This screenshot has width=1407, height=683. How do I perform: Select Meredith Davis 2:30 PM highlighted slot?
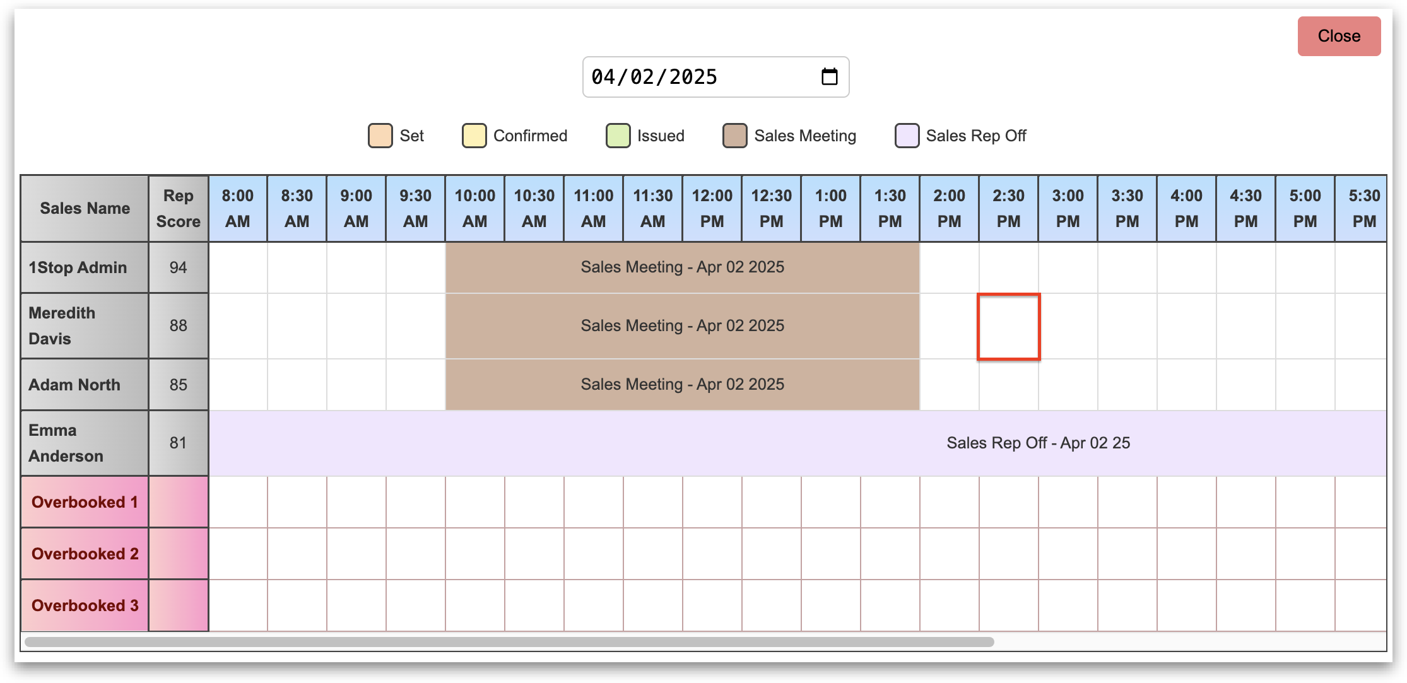click(1008, 327)
